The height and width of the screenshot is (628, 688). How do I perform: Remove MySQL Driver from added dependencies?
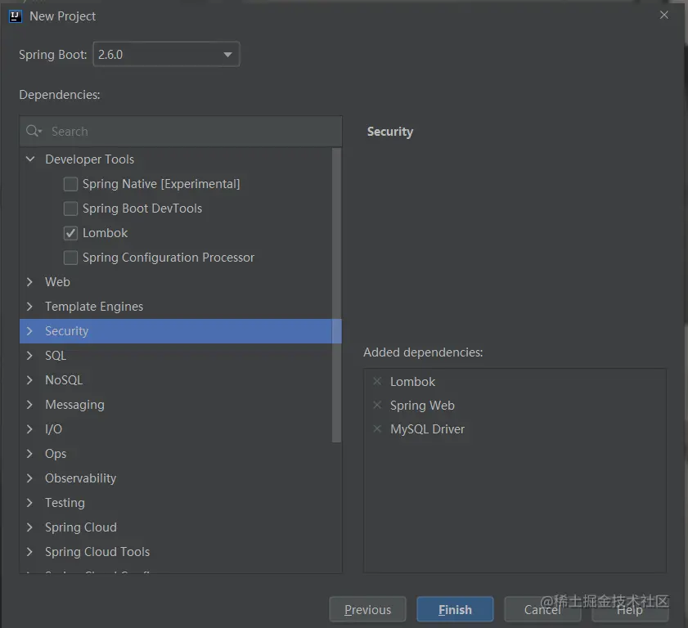click(x=377, y=428)
